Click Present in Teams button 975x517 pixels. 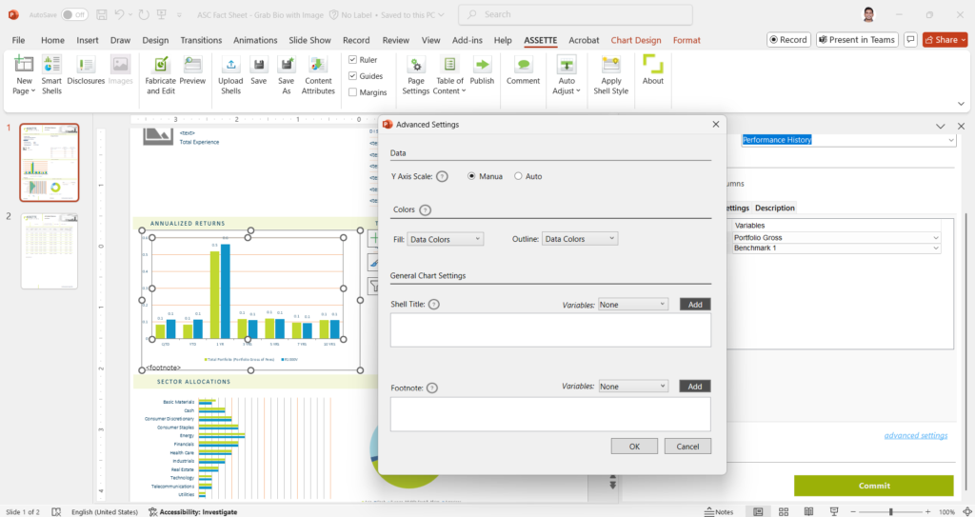[858, 40]
